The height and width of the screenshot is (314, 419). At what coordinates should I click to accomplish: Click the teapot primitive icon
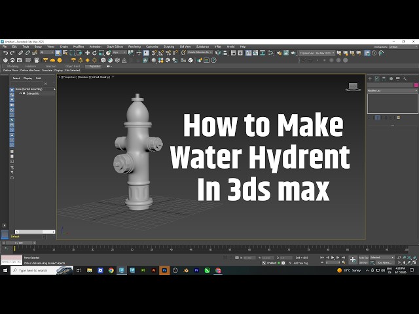click(5, 60)
